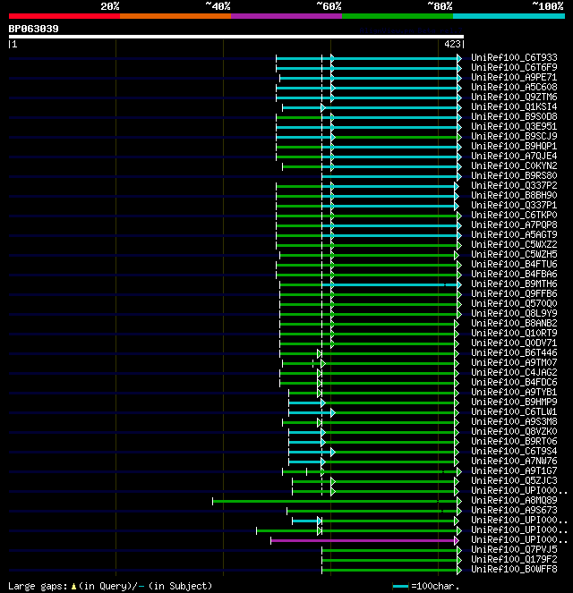Select the UniRef100_A9TYB1 label
This screenshot has width=573, height=593.
tap(514, 392)
